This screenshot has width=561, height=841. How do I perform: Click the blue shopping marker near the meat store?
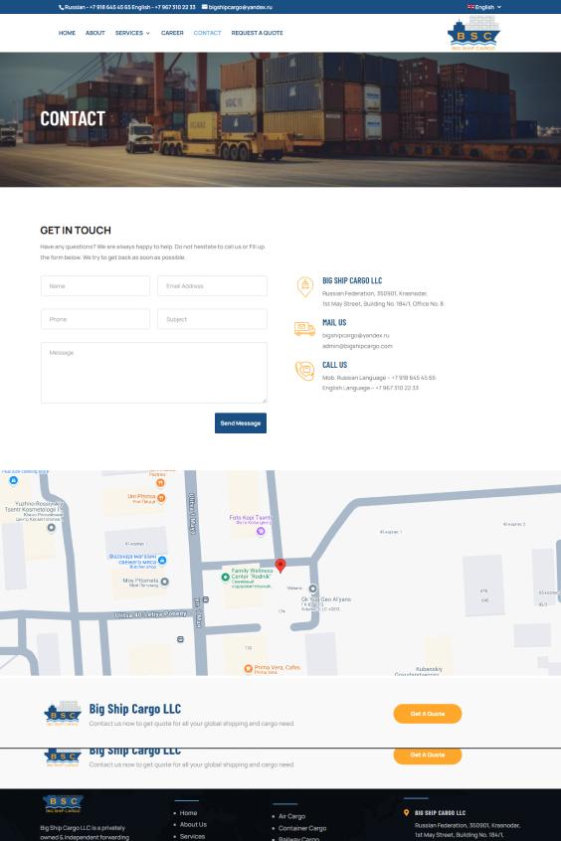point(162,560)
